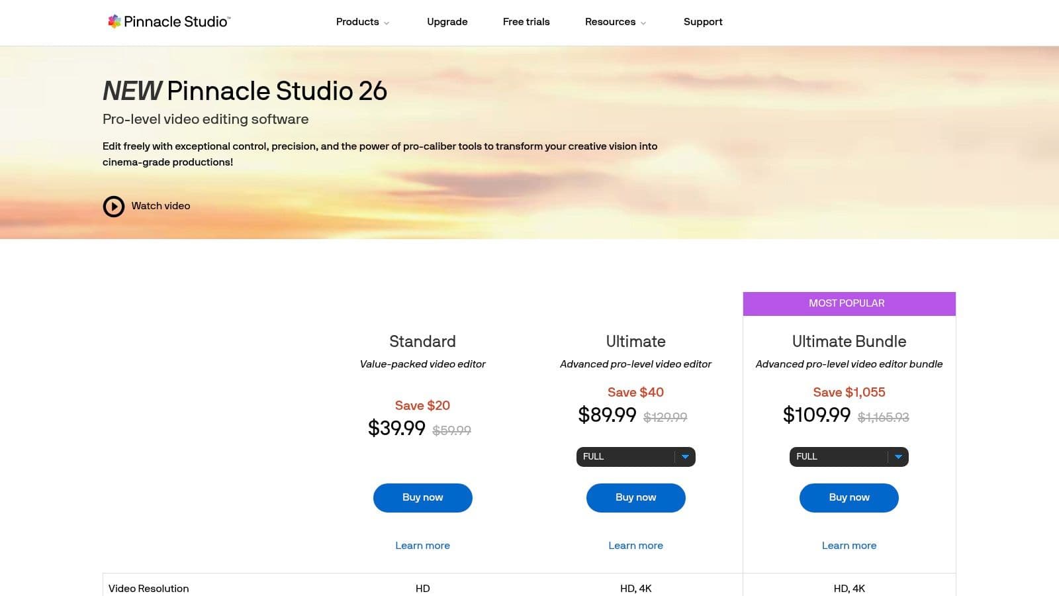
Task: Learn more about Ultimate edition
Action: coord(636,546)
